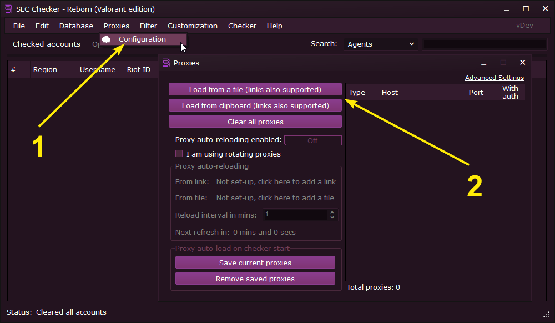Image resolution: width=555 pixels, height=323 pixels.
Task: Select the Configuration menu entry
Action: click(x=143, y=39)
